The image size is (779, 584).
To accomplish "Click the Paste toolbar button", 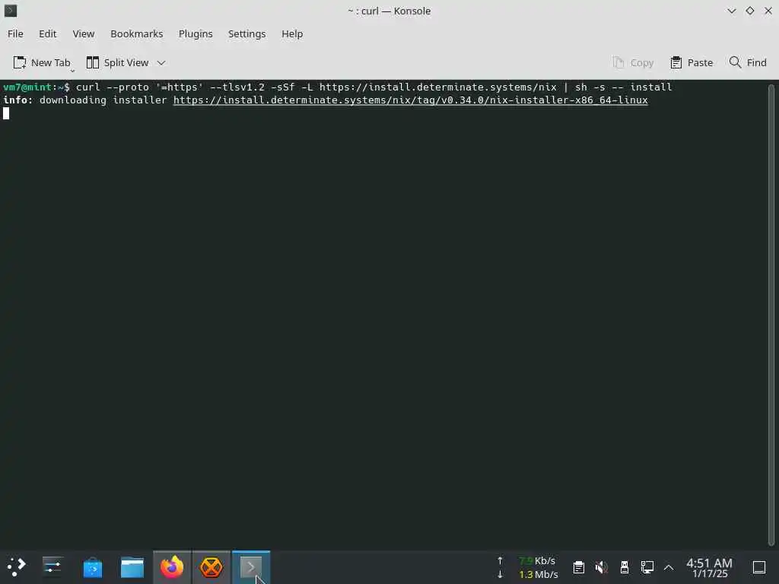I will tap(691, 62).
